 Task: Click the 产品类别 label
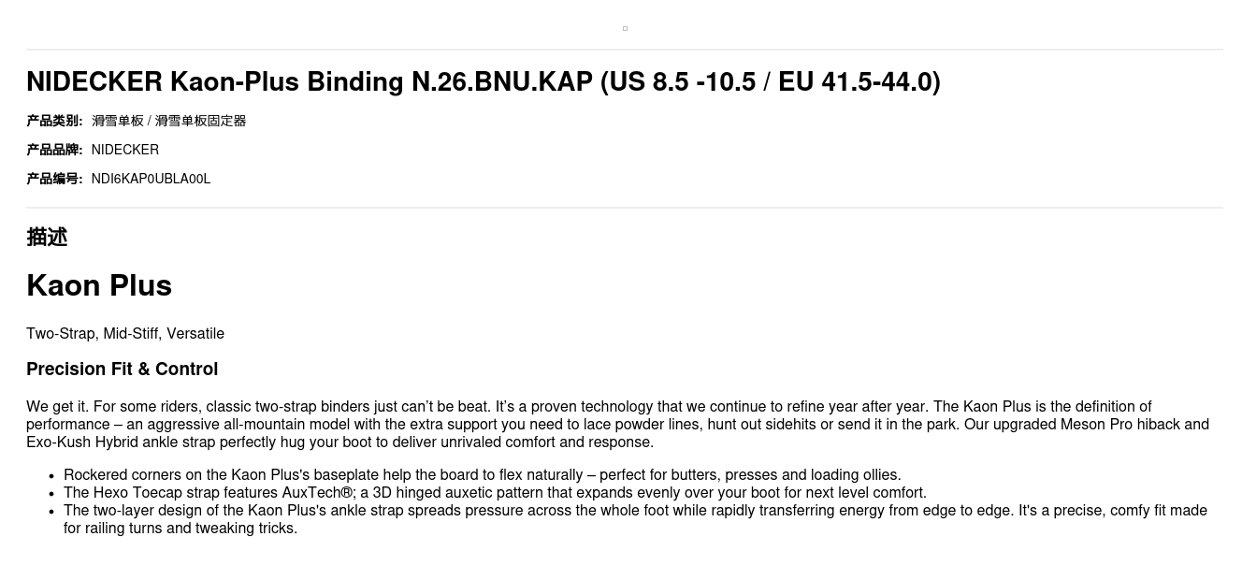pyautogui.click(x=54, y=121)
